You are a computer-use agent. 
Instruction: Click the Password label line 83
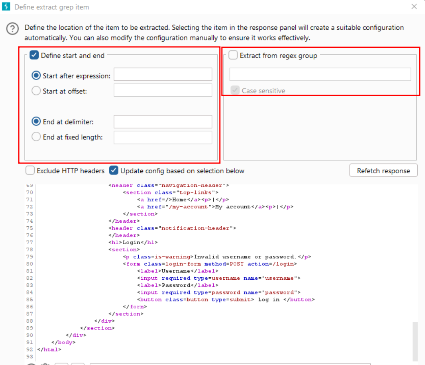(177, 285)
